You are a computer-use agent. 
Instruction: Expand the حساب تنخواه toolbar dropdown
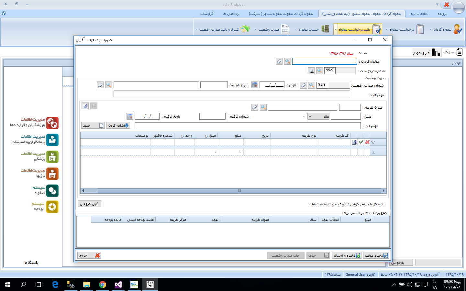click(x=296, y=29)
